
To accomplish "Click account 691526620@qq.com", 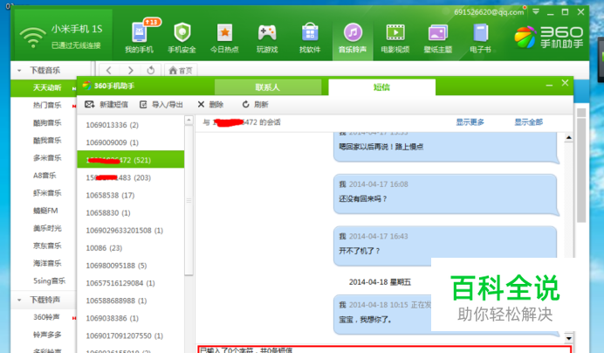I will (x=489, y=12).
